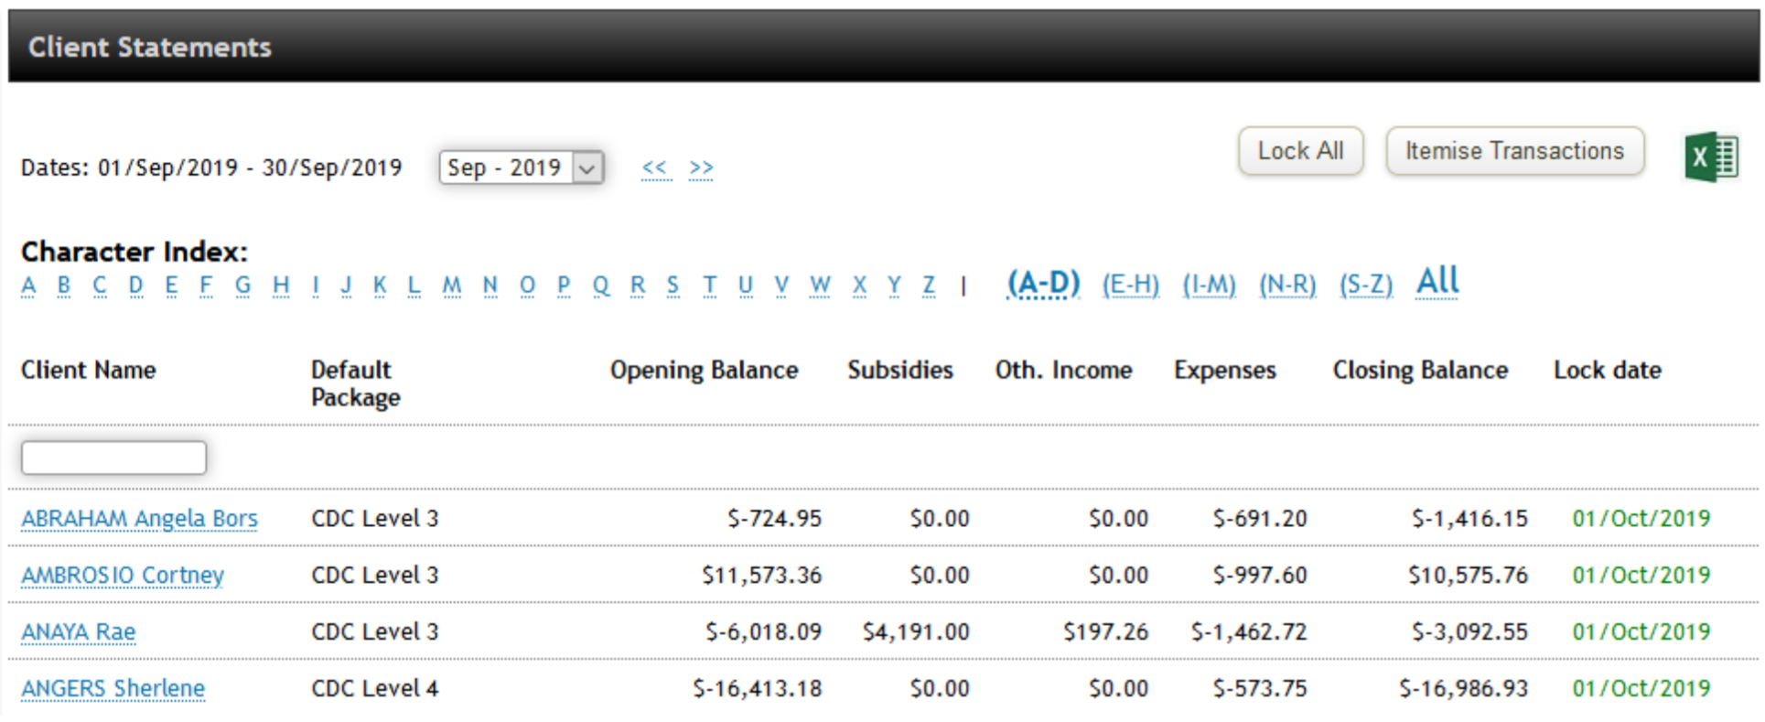Viewport: 1765px width, 722px height.
Task: Filter clients by the (A-D) range
Action: [1043, 284]
